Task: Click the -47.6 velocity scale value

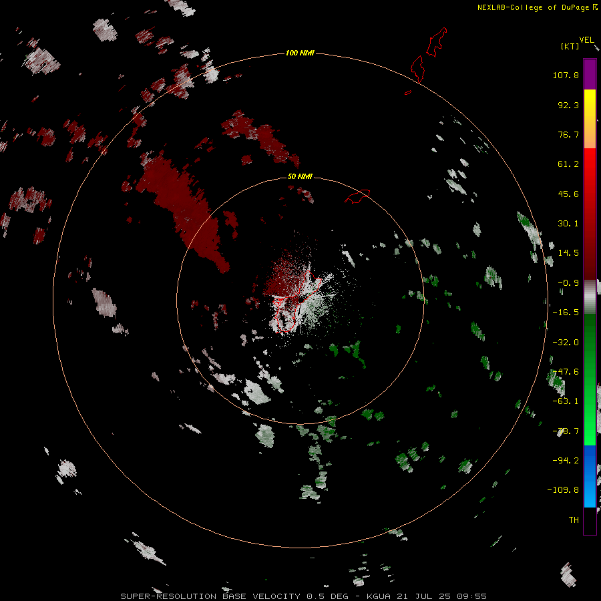Action: pyautogui.click(x=566, y=372)
